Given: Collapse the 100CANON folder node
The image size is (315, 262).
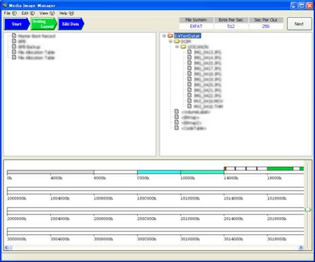Looking at the screenshot, I should [x=177, y=47].
